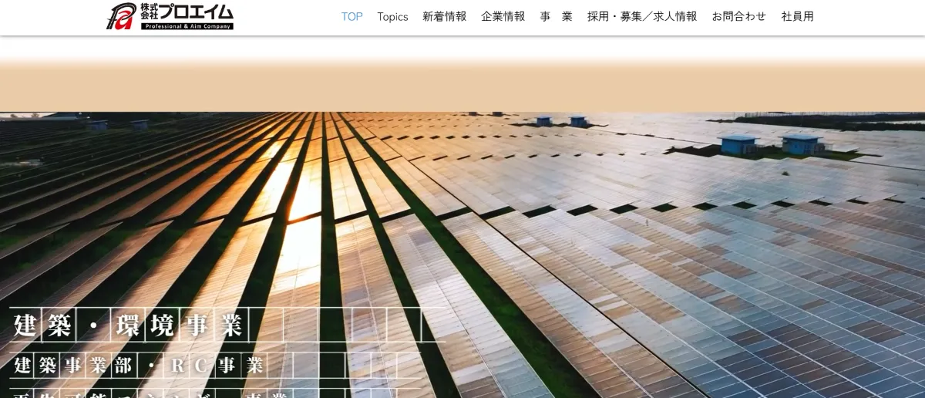
Task: Open the Topics menu item
Action: point(392,17)
